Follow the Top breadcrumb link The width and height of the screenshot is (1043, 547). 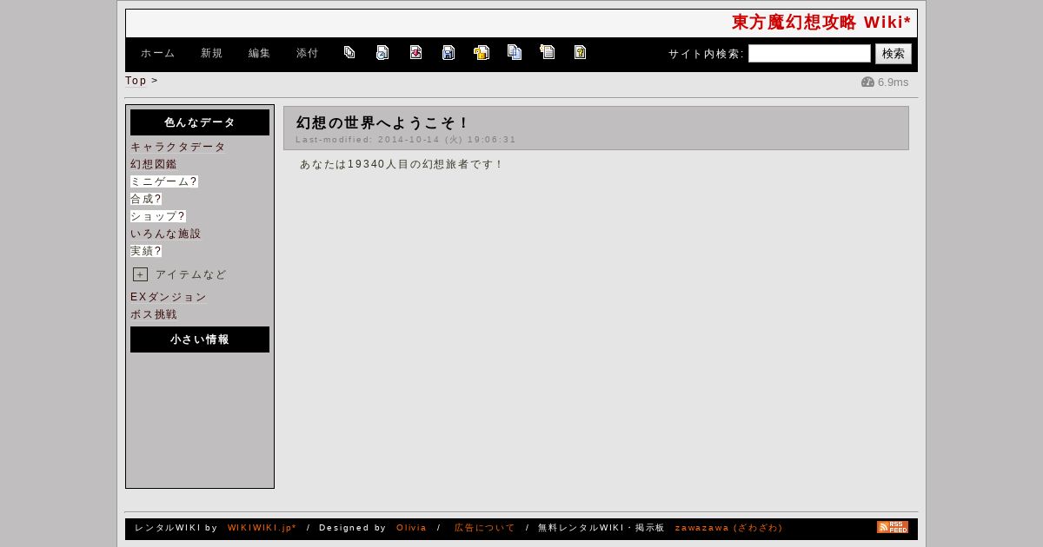click(136, 81)
